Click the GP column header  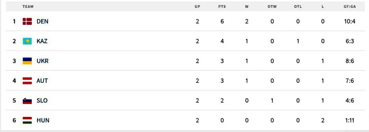pyautogui.click(x=197, y=6)
